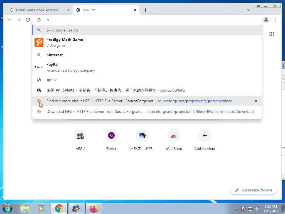The image size is (285, 214).
Task: Close the Create your Google Account tab
Action: click(x=68, y=10)
